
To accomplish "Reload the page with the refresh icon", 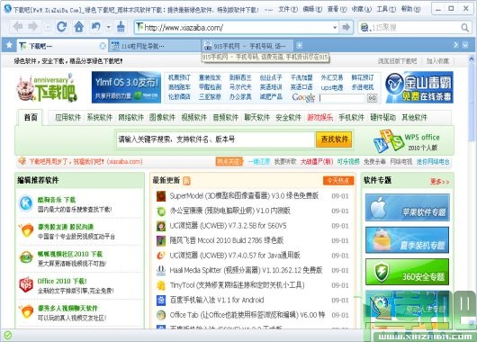I will point(62,27).
